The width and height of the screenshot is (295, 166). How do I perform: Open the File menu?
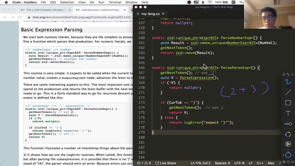tap(43, 2)
